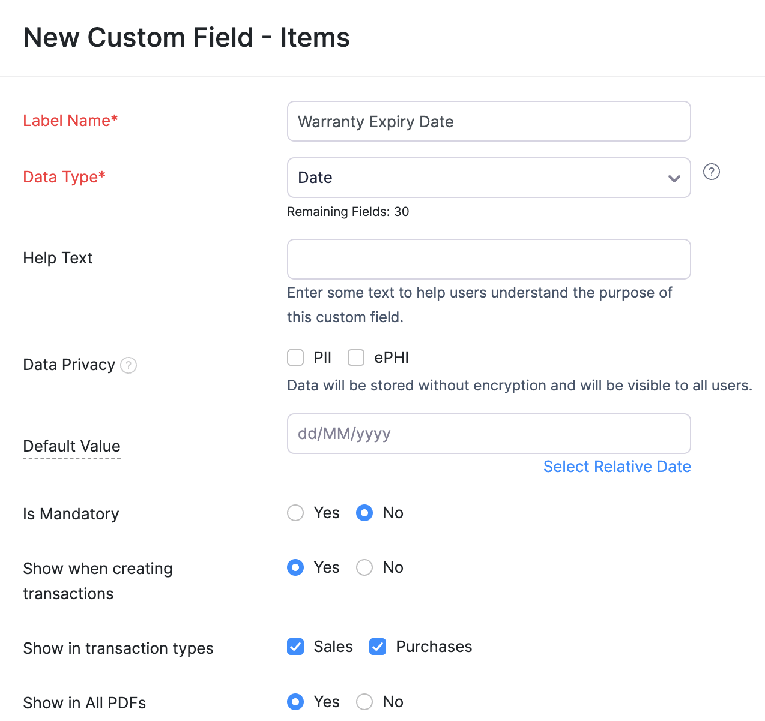Open the Data Type help tooltip icon
The image size is (765, 721).
712,172
